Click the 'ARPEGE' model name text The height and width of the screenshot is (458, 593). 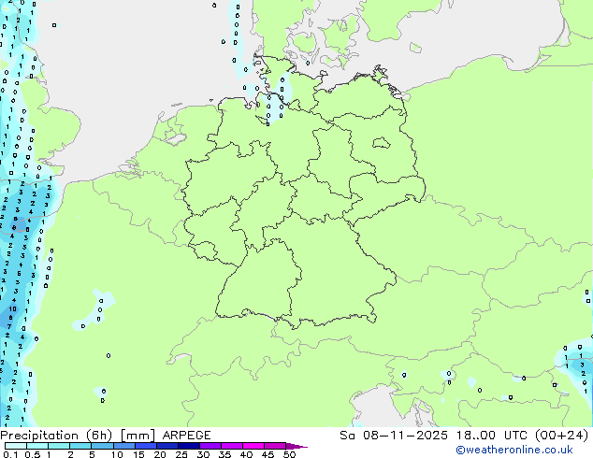186,436
